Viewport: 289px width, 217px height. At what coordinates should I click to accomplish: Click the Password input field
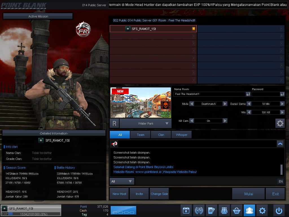[266, 94]
